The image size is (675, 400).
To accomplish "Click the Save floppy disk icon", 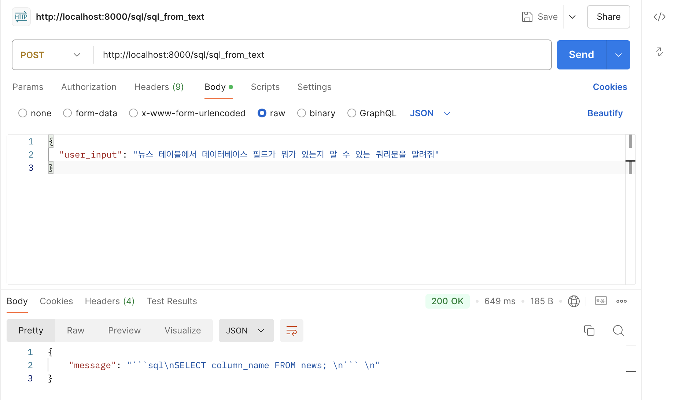I will pyautogui.click(x=527, y=17).
